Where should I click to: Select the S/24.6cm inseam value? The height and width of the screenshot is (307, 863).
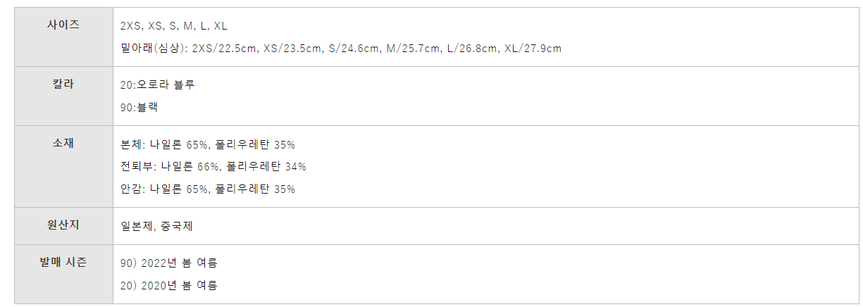point(354,49)
